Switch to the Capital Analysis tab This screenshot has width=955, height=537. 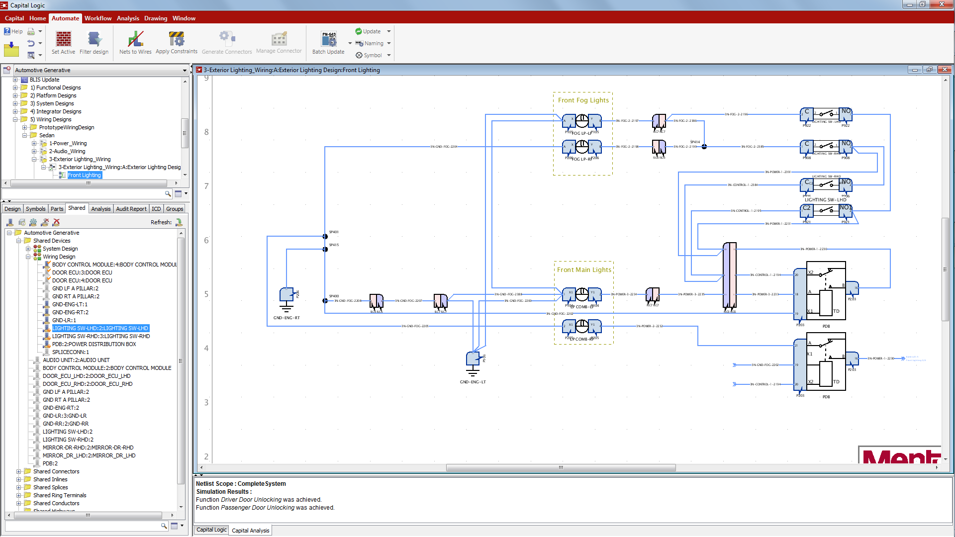pyautogui.click(x=250, y=530)
